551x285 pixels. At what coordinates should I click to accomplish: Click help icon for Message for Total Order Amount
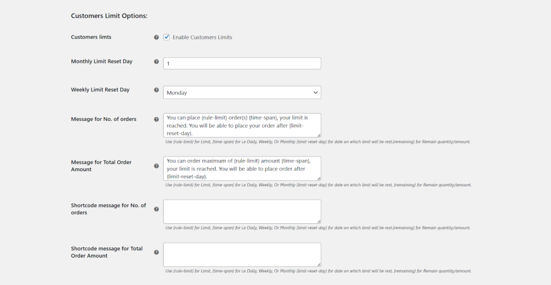click(156, 166)
